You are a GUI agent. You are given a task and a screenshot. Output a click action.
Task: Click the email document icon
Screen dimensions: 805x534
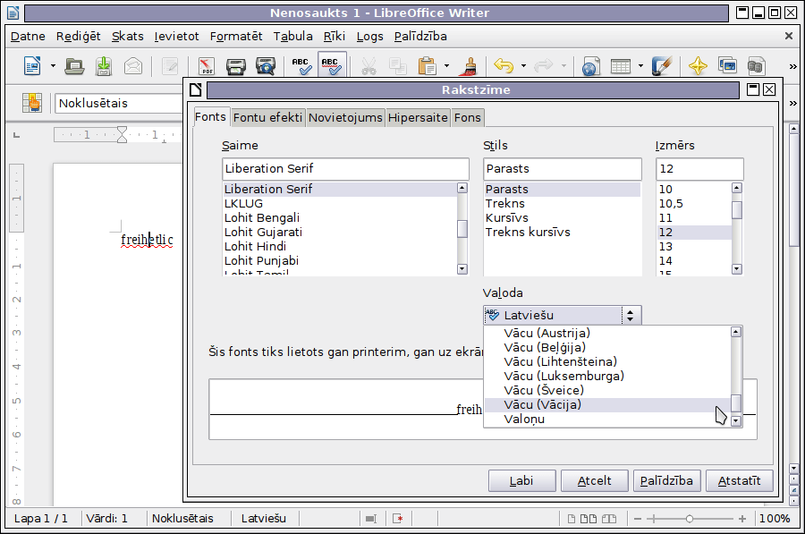[133, 65]
